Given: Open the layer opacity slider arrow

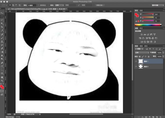Looking at the screenshot, I should pyautogui.click(x=163, y=53).
